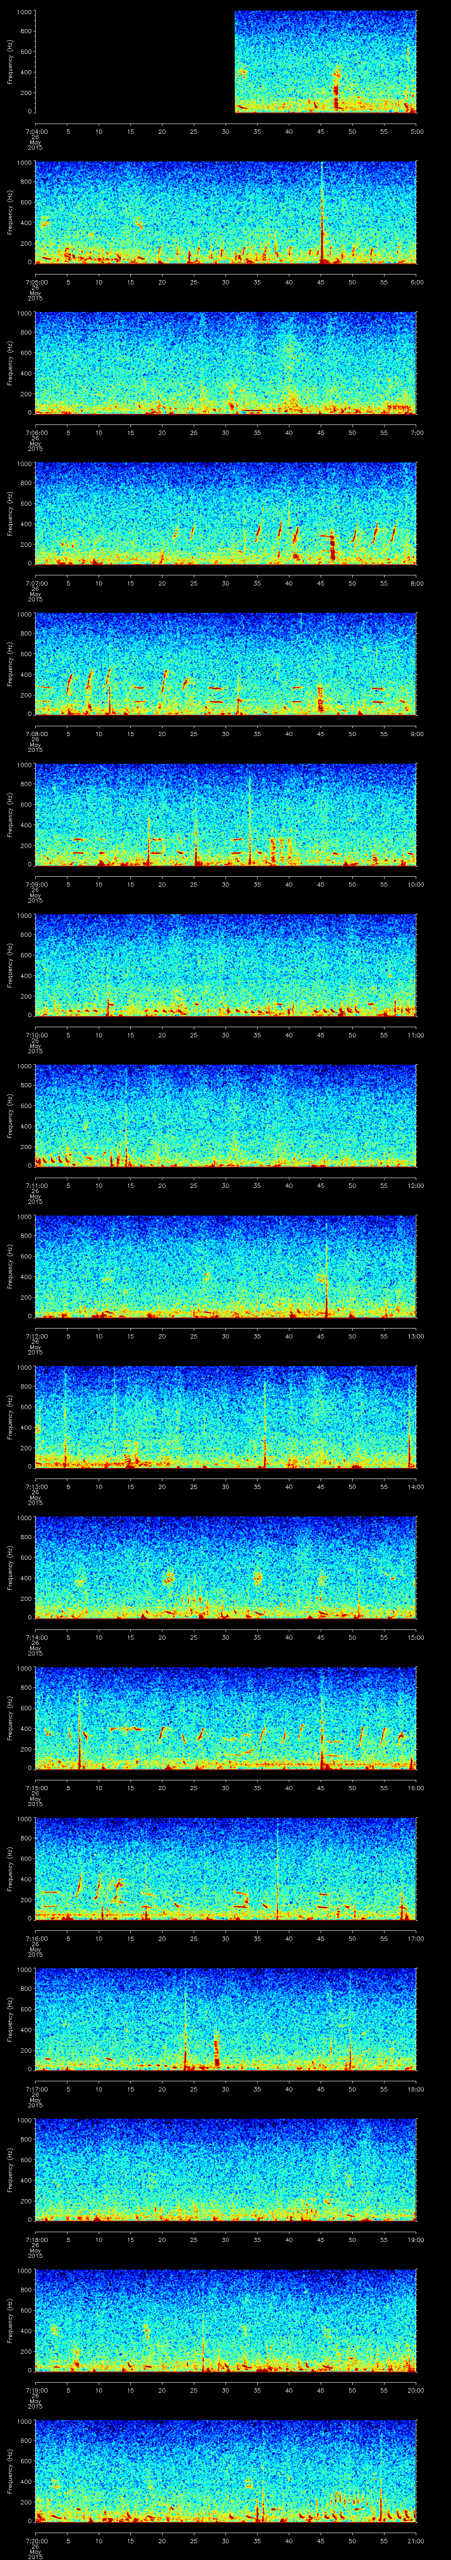The image size is (451, 2560).
Task: Select the "7:06:00" start time label
Action: (x=36, y=432)
